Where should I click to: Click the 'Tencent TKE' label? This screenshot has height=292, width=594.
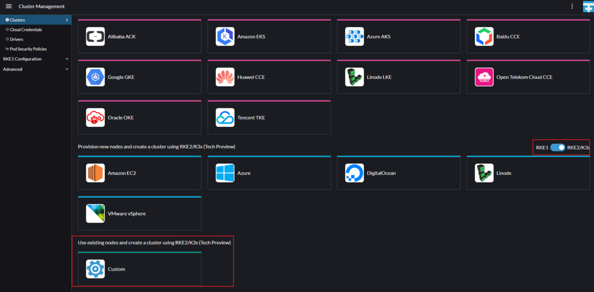(251, 118)
